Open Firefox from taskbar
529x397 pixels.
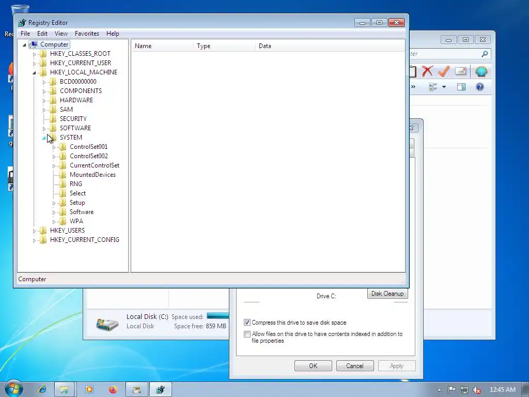coord(113,390)
